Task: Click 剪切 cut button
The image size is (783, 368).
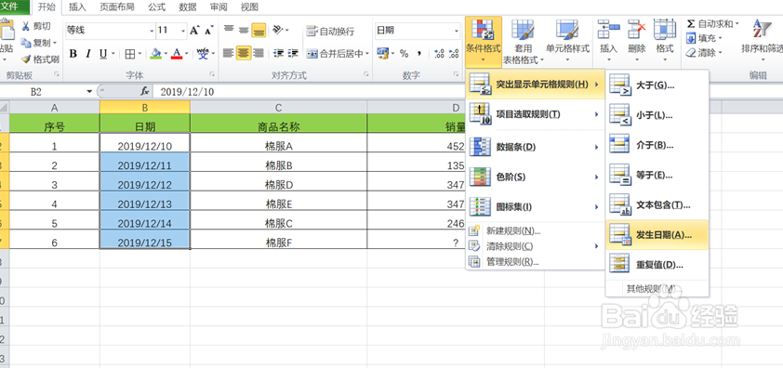Action: point(36,26)
